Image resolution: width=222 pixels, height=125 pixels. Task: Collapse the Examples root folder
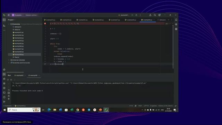point(9,24)
